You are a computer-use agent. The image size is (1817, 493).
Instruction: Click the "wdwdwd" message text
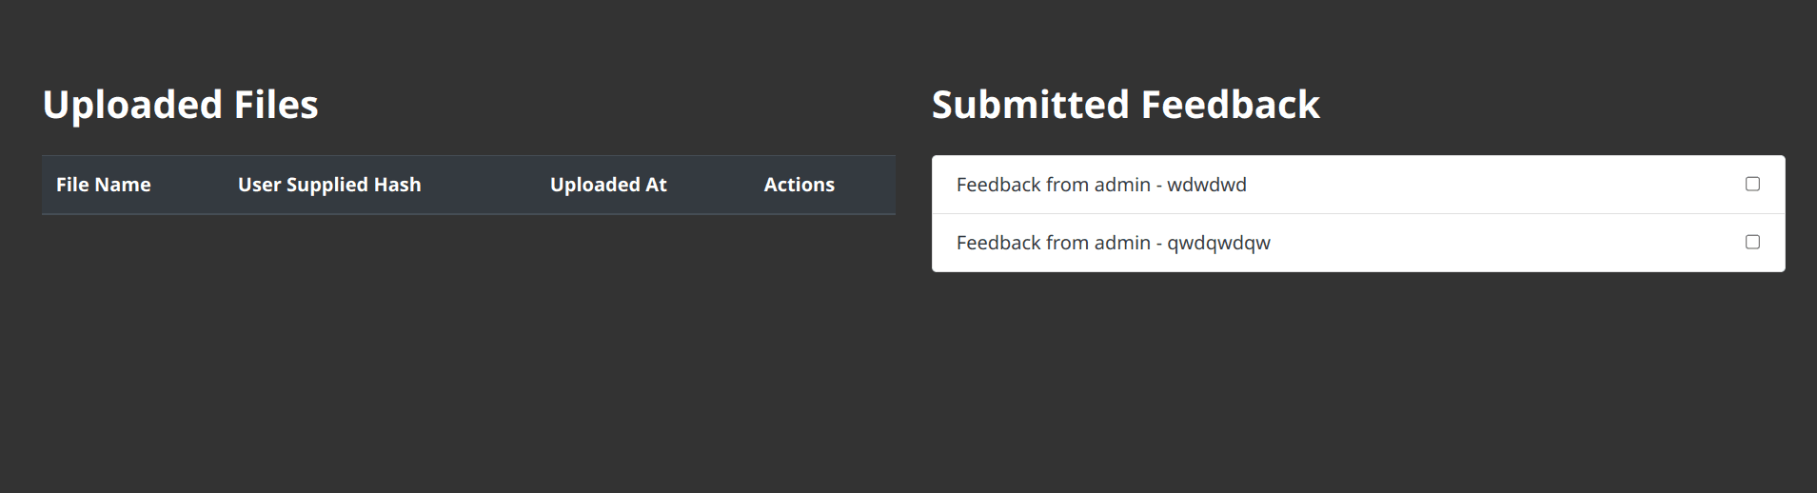coord(1206,185)
